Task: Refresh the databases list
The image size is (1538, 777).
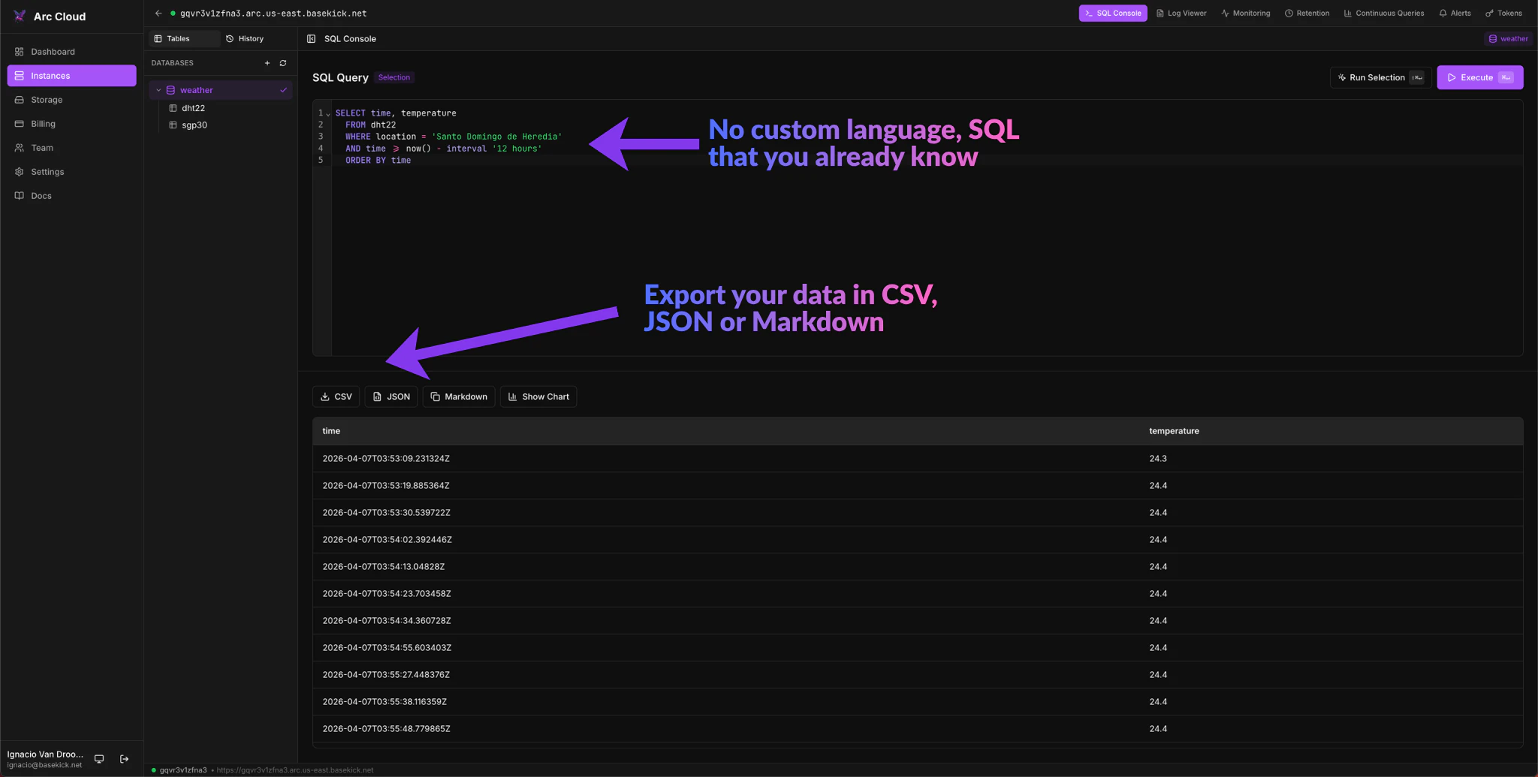Action: coord(283,63)
